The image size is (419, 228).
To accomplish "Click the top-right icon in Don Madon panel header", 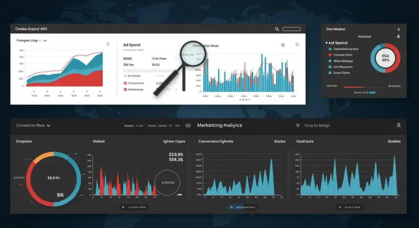I will (x=399, y=29).
